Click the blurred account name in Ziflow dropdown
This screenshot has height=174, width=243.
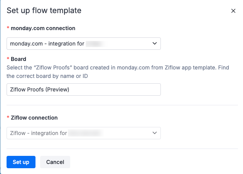point(84,133)
